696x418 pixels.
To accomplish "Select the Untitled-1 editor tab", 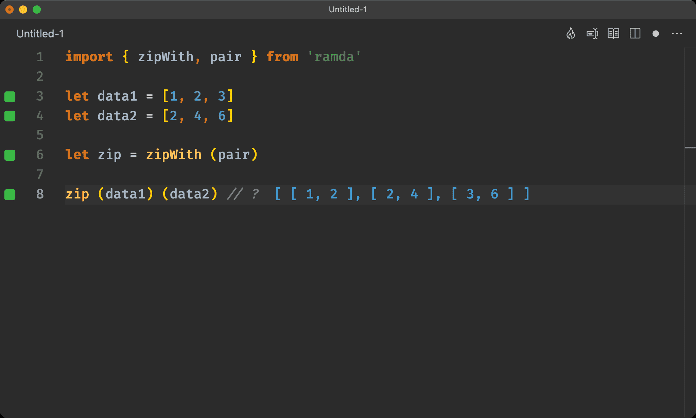I will (40, 34).
